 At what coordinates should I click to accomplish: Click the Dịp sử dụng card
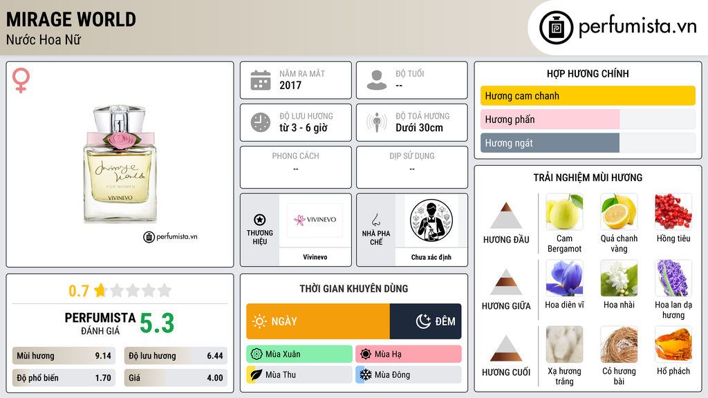pos(412,167)
